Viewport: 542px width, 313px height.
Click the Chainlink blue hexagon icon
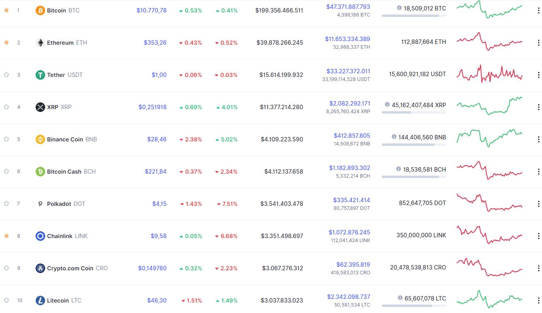point(40,236)
